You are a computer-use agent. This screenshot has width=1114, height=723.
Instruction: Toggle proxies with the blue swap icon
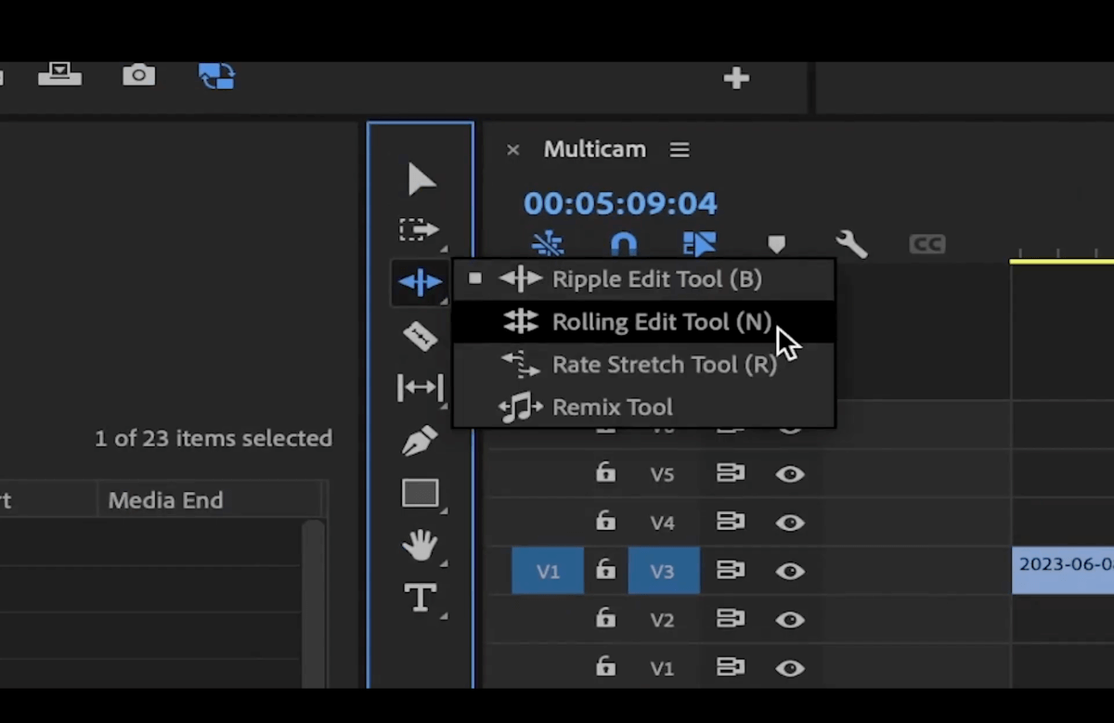click(x=217, y=75)
